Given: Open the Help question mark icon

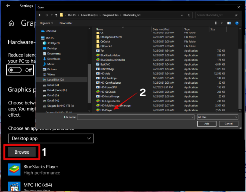Looking at the screenshot, I should [x=237, y=23].
